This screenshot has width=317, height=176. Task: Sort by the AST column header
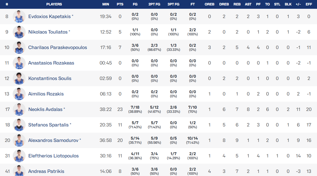pyautogui.click(x=248, y=4)
